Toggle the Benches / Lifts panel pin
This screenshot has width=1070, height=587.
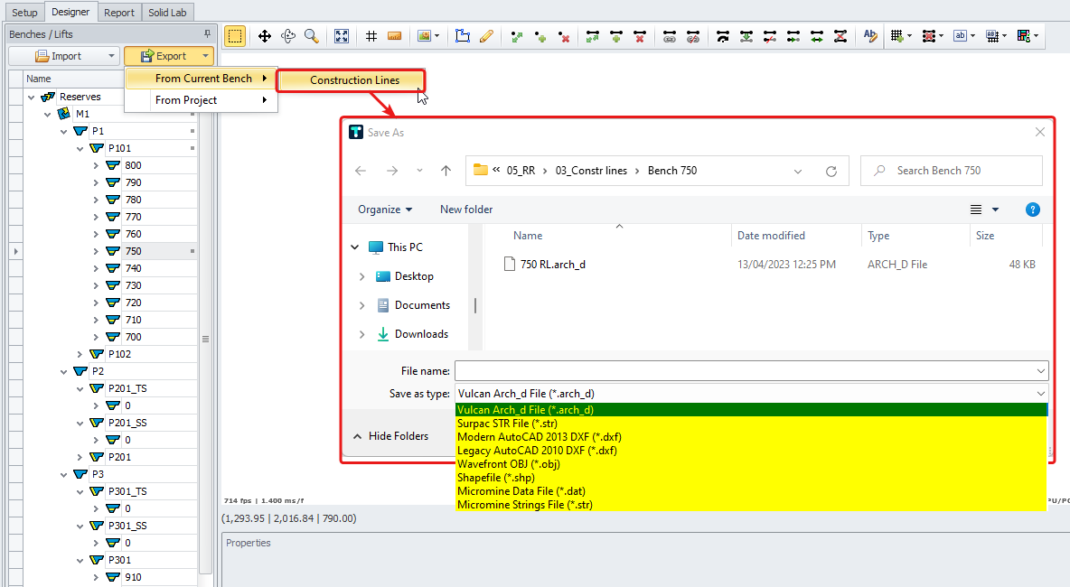coord(207,34)
